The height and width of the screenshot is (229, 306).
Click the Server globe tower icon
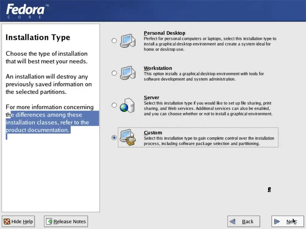coord(127,105)
